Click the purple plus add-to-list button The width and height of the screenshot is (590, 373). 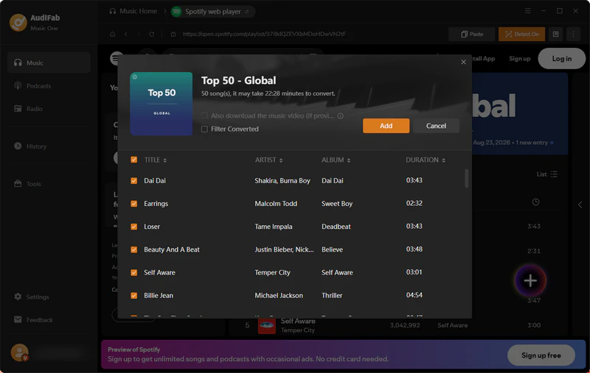pyautogui.click(x=530, y=280)
